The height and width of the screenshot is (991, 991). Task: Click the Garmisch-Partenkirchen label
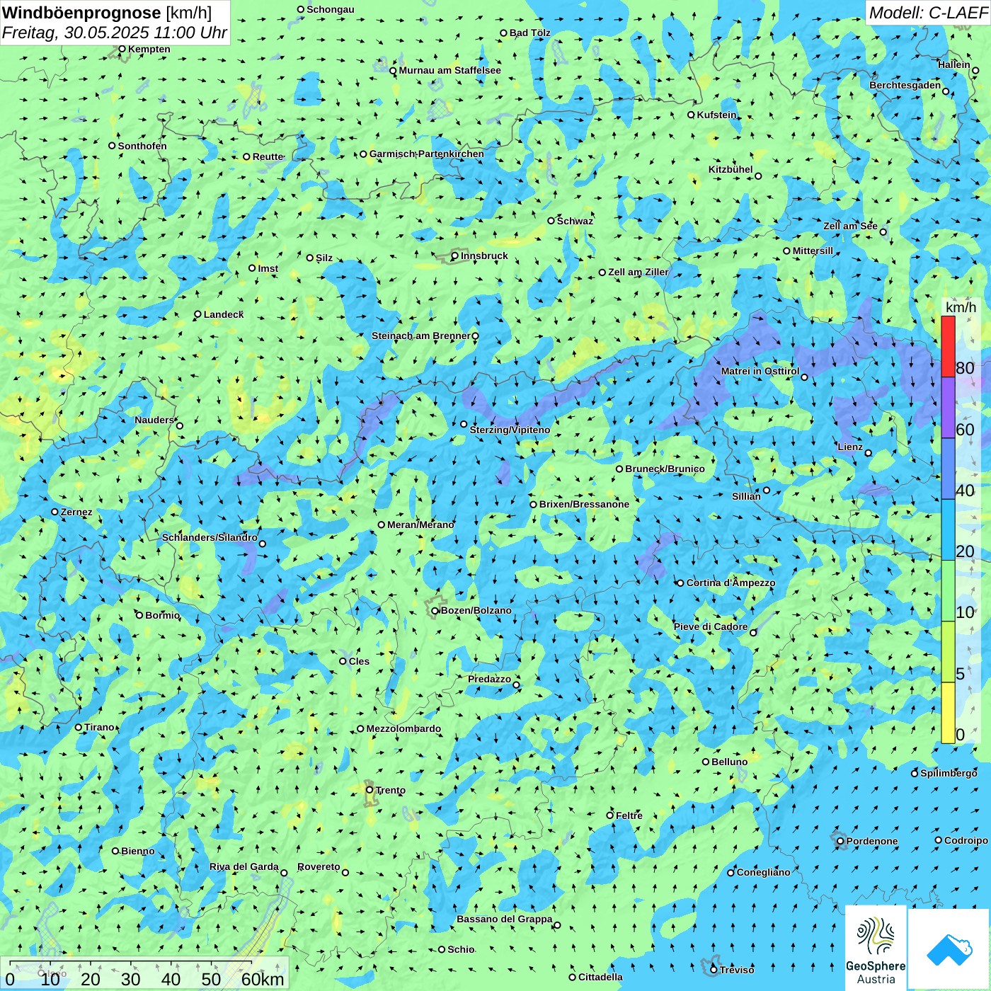tap(427, 154)
